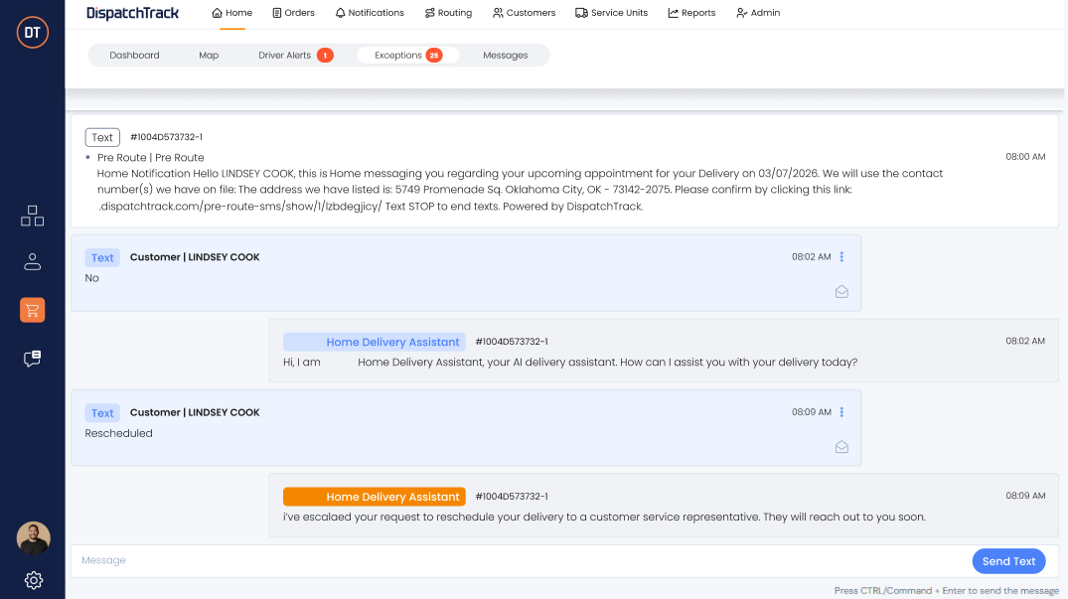This screenshot has height=599, width=1068.
Task: Click the 08:00 AM timestamp
Action: pos(1025,157)
